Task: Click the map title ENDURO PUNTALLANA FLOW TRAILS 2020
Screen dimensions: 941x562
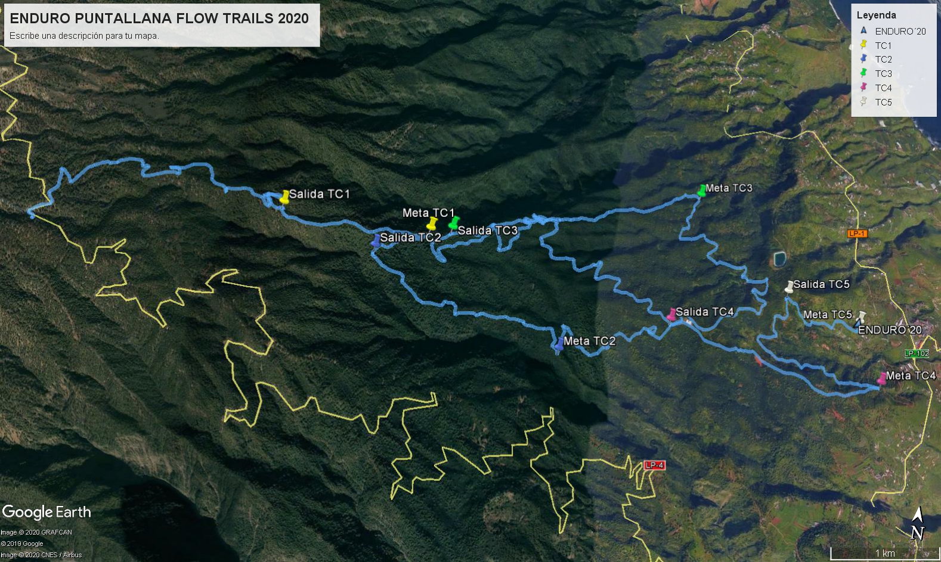Action: 159,18
